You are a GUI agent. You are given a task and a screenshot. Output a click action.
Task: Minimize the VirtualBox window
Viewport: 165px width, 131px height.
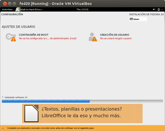10,4
